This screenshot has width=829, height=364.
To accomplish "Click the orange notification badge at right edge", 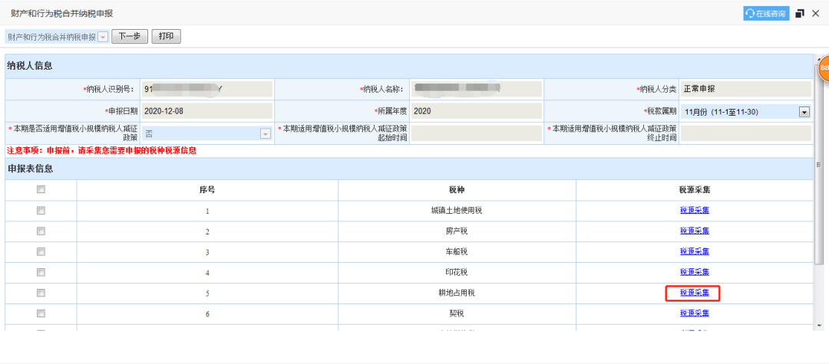I will tap(824, 69).
